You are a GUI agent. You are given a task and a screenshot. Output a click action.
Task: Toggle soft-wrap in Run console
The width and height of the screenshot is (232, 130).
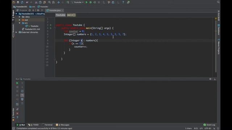22,91
